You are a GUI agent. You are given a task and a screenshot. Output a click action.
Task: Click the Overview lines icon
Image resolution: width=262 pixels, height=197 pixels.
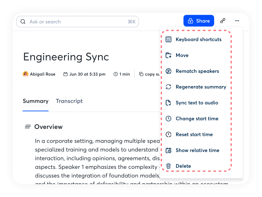[28, 127]
